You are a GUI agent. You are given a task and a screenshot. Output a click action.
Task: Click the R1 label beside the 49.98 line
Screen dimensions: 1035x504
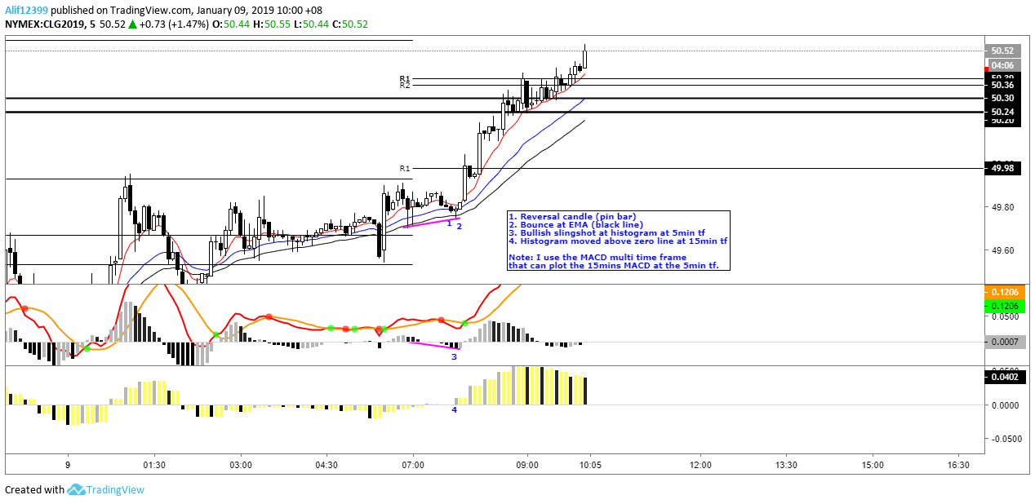point(404,168)
